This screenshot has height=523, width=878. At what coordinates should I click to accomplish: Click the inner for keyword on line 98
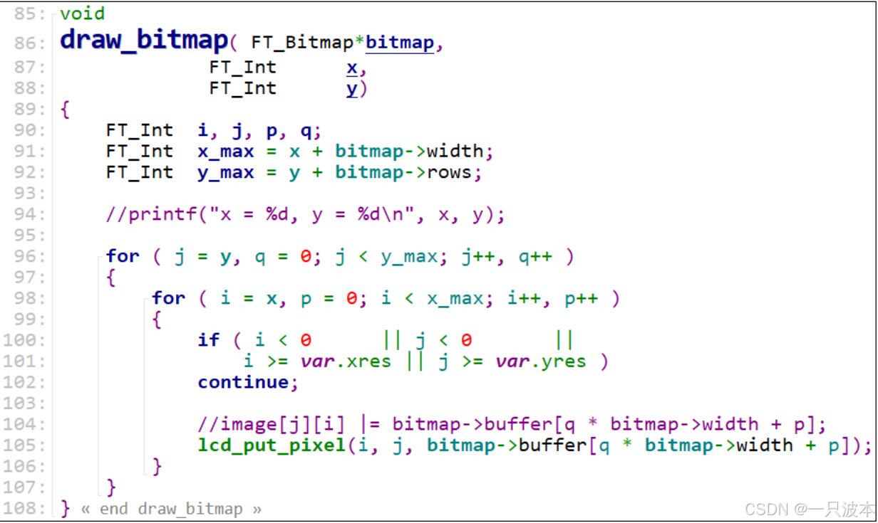click(x=169, y=298)
